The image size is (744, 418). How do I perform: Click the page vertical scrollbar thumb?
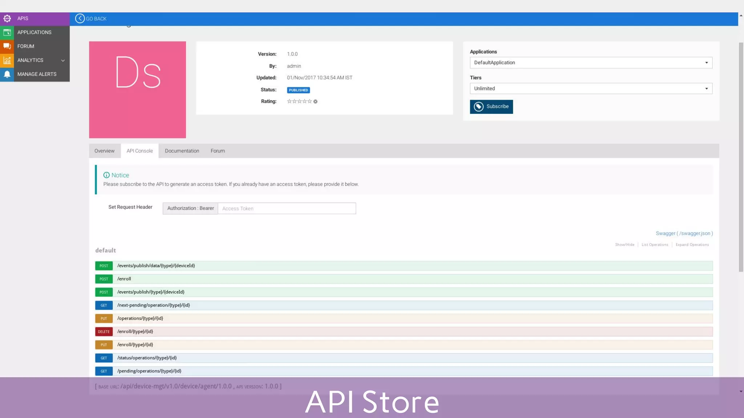[x=741, y=157]
